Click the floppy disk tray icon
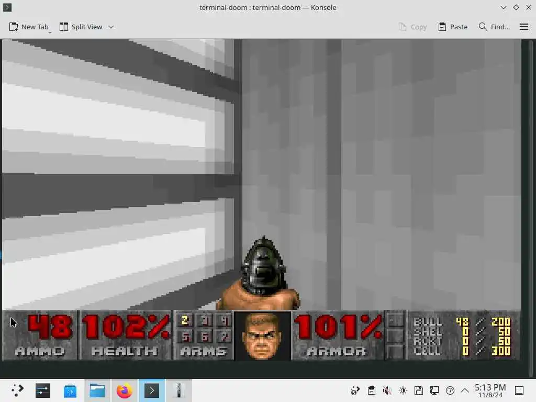 point(419,390)
